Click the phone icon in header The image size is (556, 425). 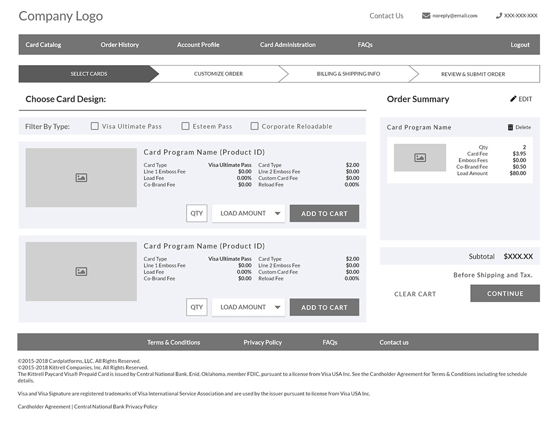click(499, 16)
